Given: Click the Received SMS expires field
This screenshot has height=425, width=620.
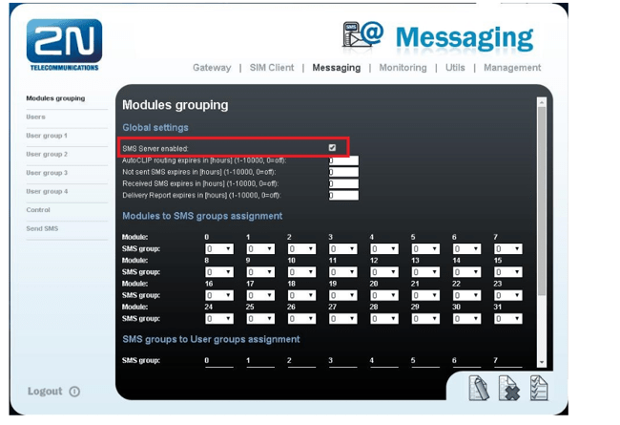Looking at the screenshot, I should click(343, 183).
